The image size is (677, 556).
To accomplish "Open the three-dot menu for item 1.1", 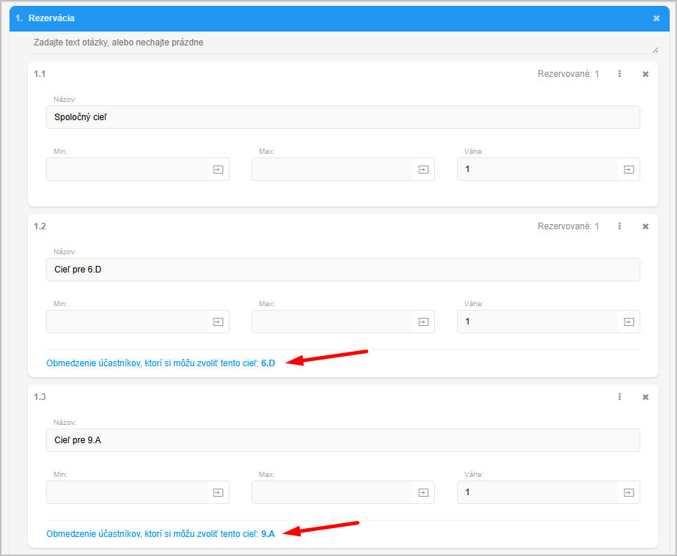I will (x=620, y=74).
